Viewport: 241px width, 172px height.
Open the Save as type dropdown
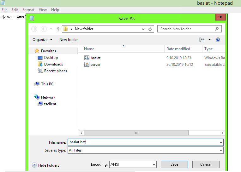click(x=146, y=150)
